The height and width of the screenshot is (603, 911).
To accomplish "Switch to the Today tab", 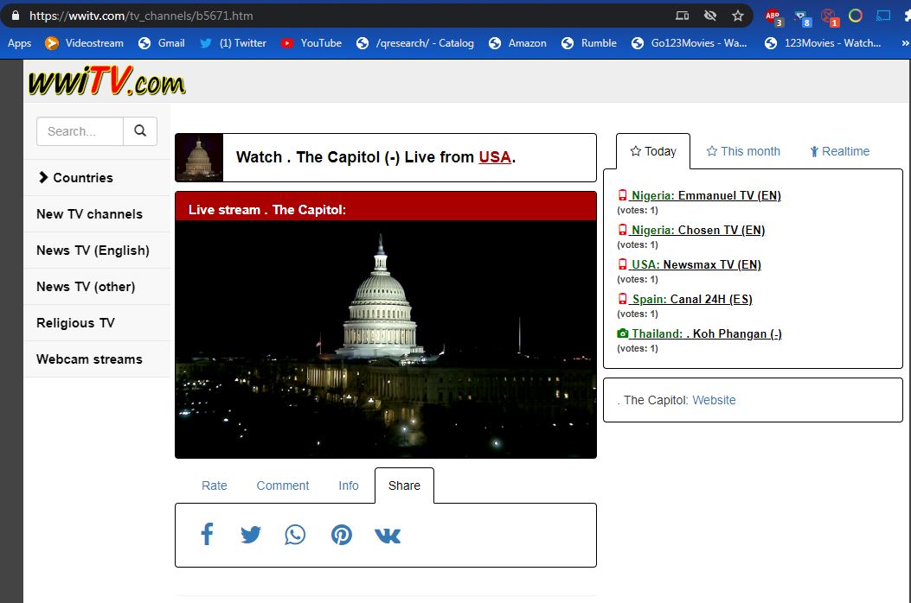I will 653,151.
